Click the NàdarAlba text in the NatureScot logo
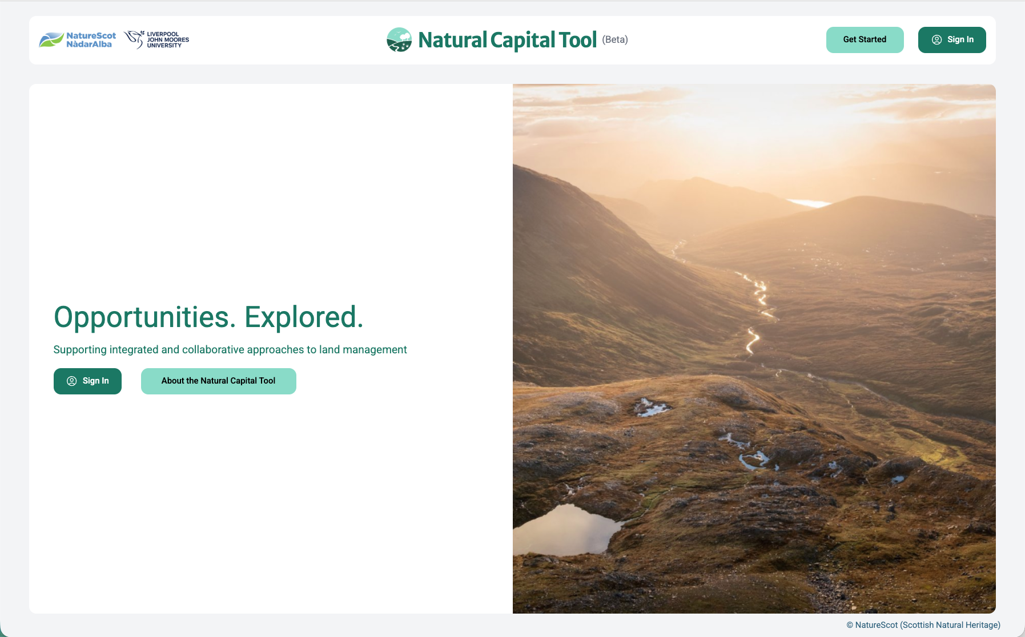Screen dimensions: 1025x637 (90, 45)
